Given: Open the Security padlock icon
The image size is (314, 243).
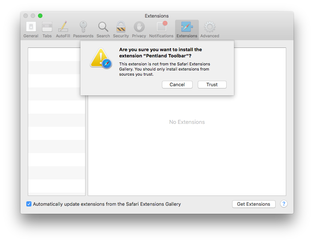Looking at the screenshot, I should 121,27.
